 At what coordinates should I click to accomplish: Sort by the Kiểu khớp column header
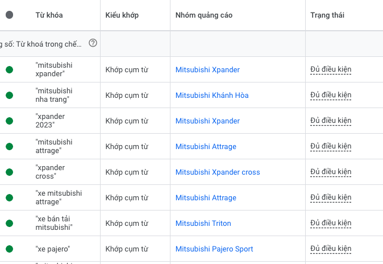(122, 15)
